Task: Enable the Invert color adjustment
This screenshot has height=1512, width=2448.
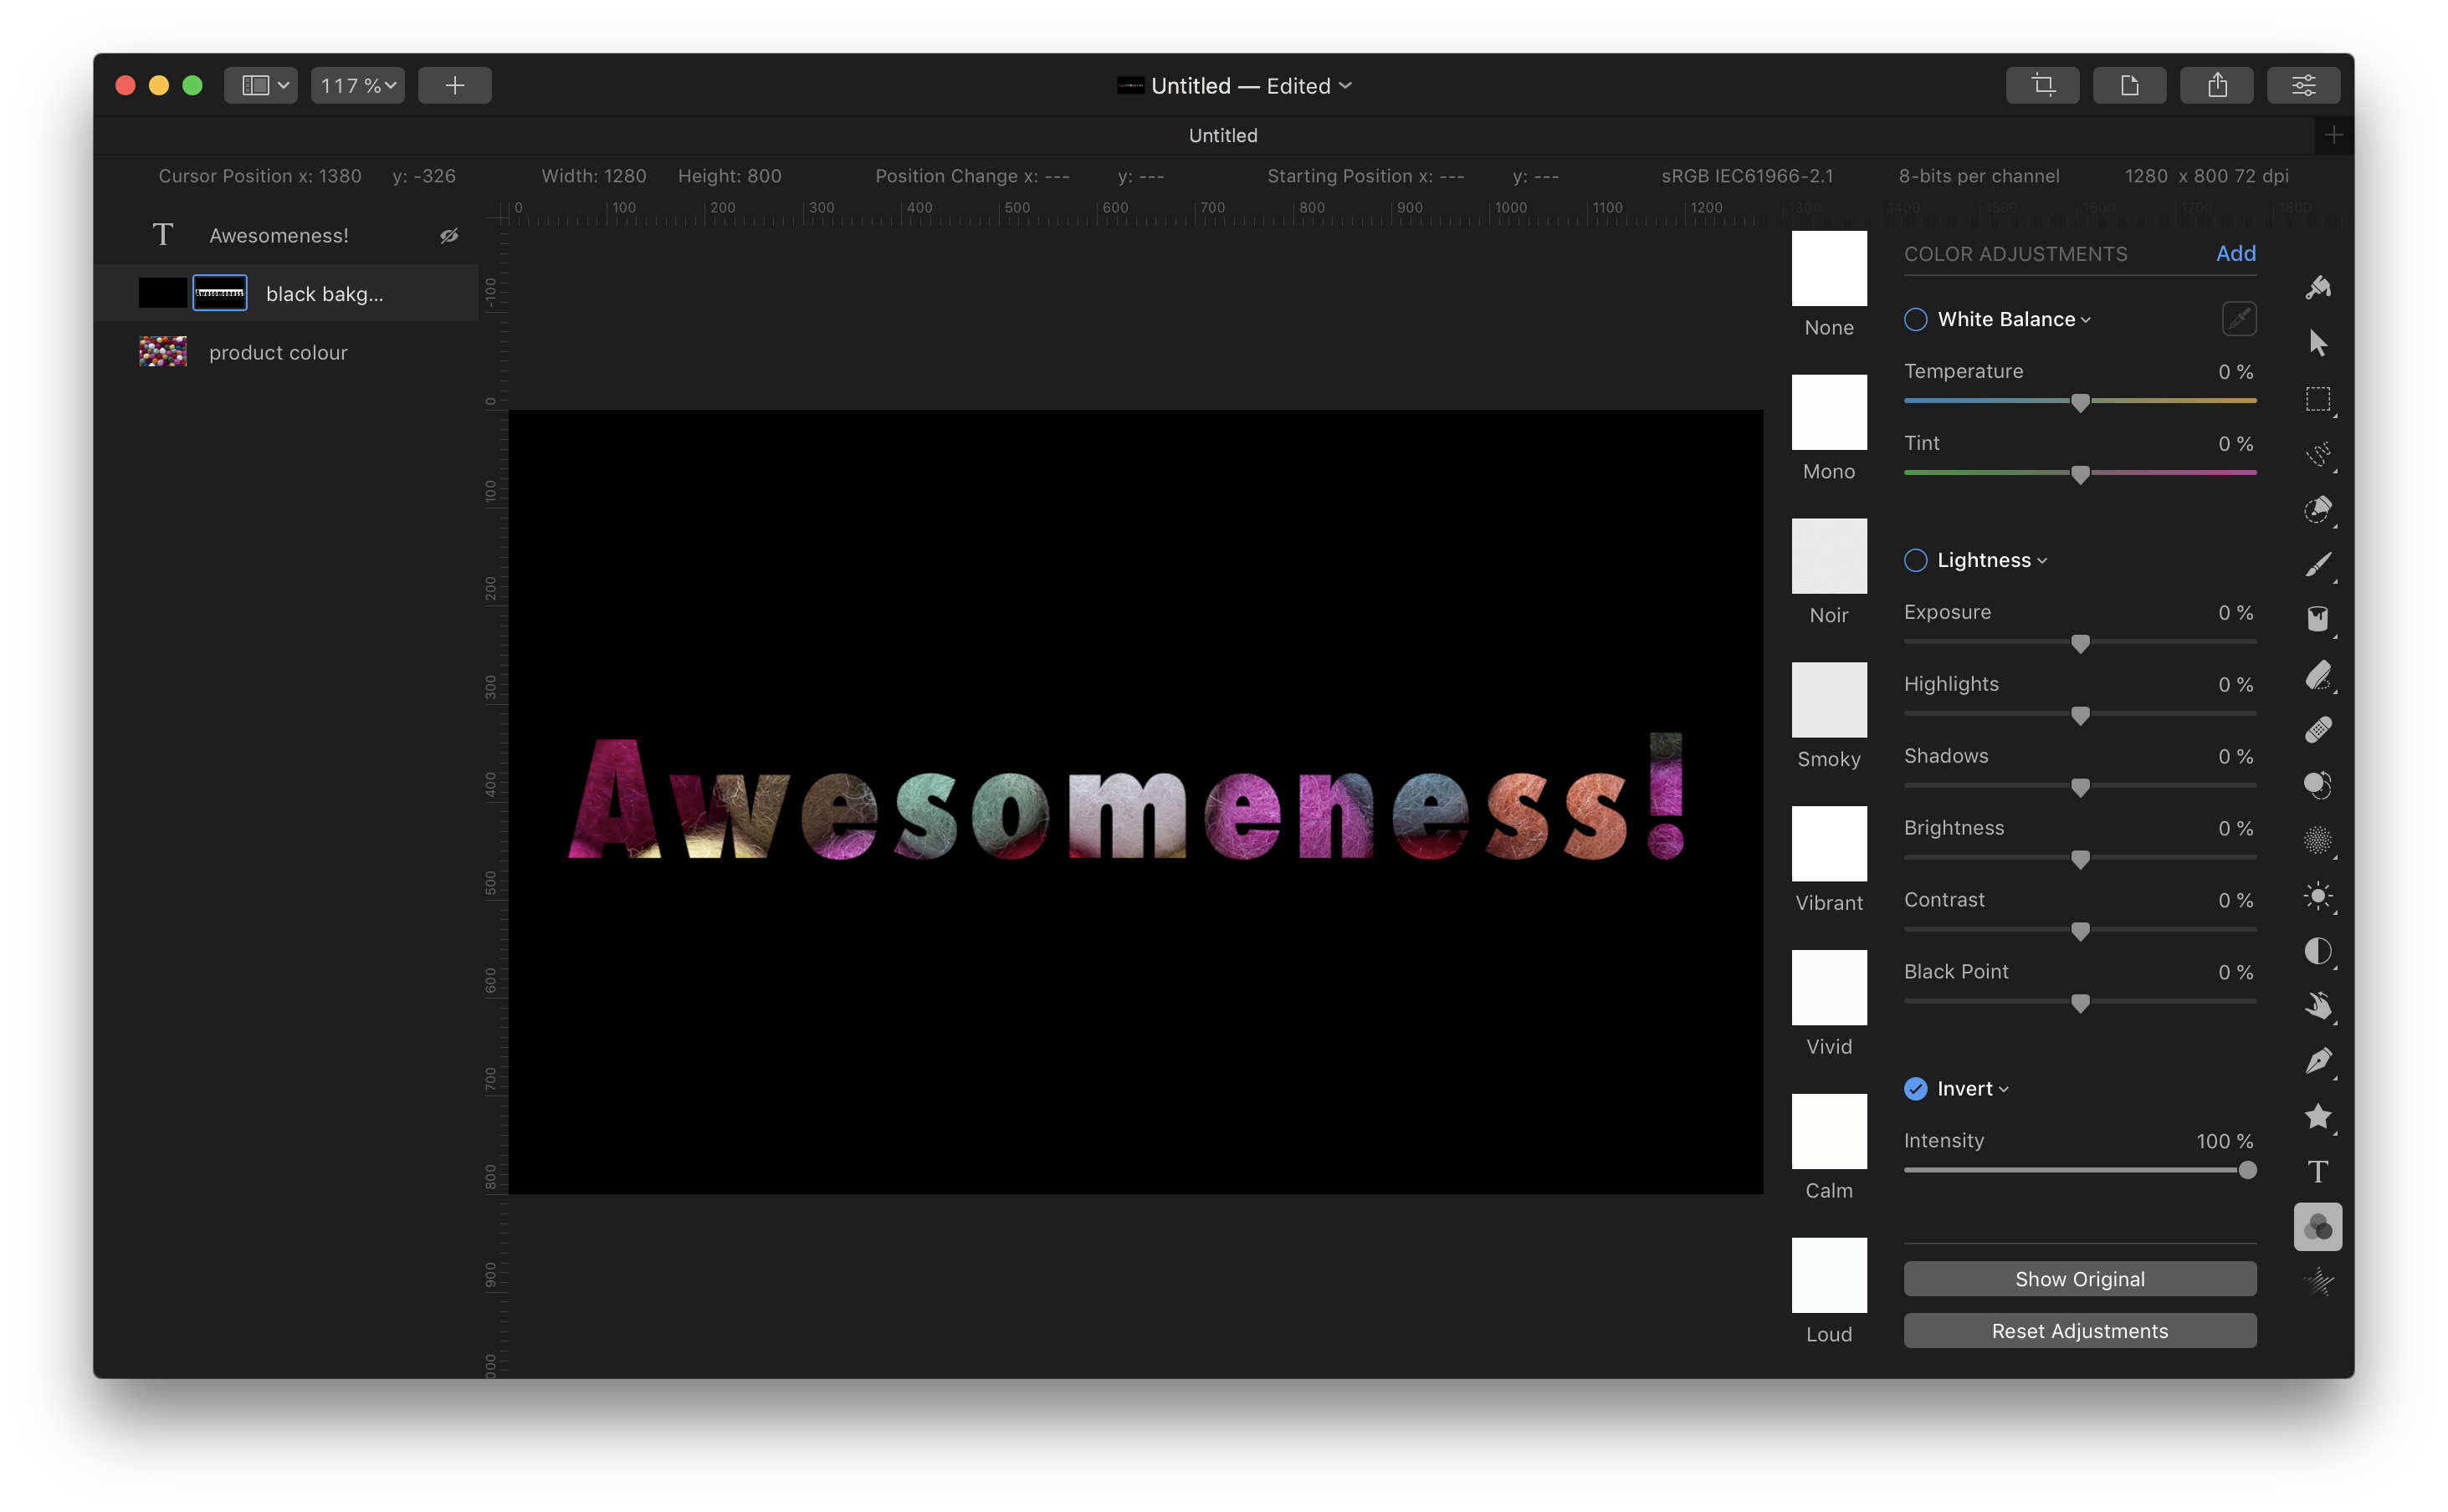Action: click(x=1915, y=1087)
